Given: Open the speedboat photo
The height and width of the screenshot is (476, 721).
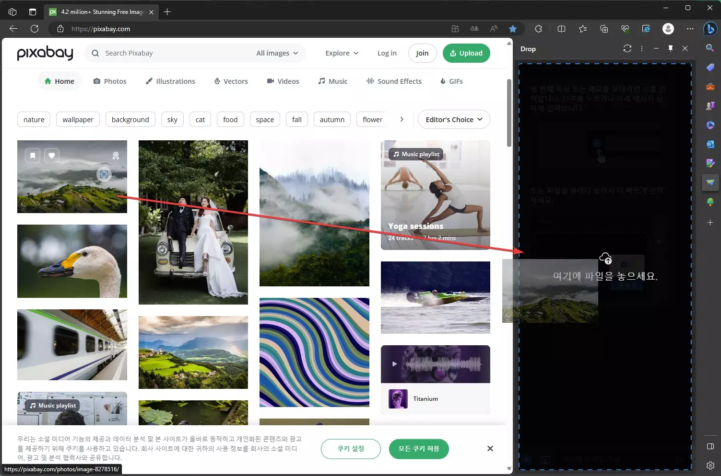Looking at the screenshot, I should click(x=436, y=297).
